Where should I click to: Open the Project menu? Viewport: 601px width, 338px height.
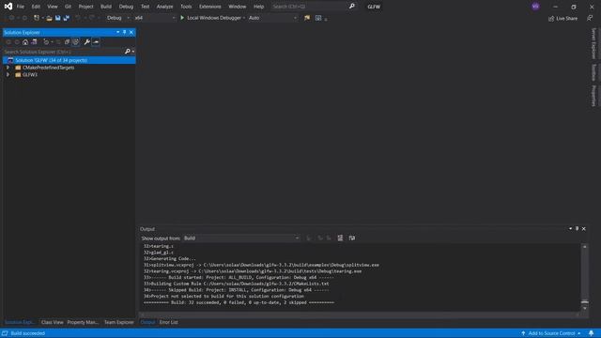(85, 7)
